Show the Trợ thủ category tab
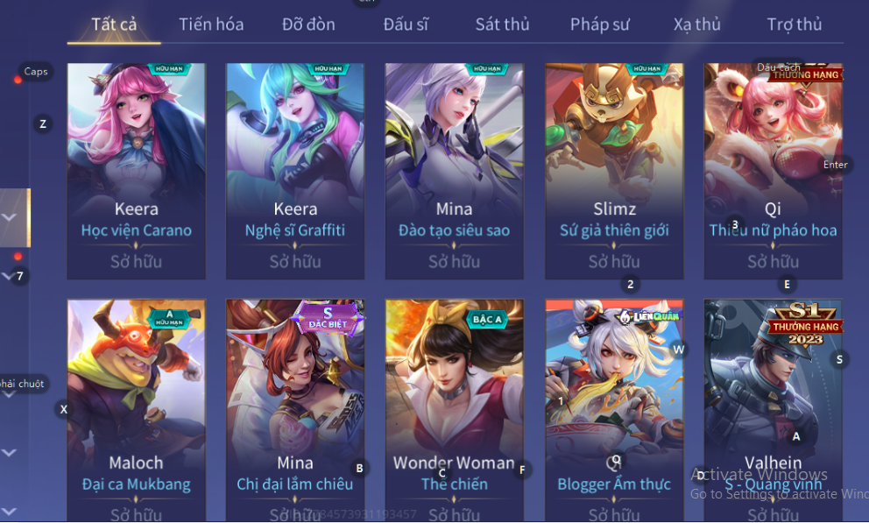 pos(795,25)
